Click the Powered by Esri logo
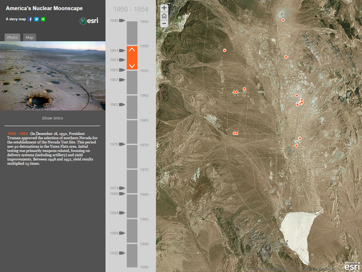Screen dimensions: 362x272 point(352,266)
